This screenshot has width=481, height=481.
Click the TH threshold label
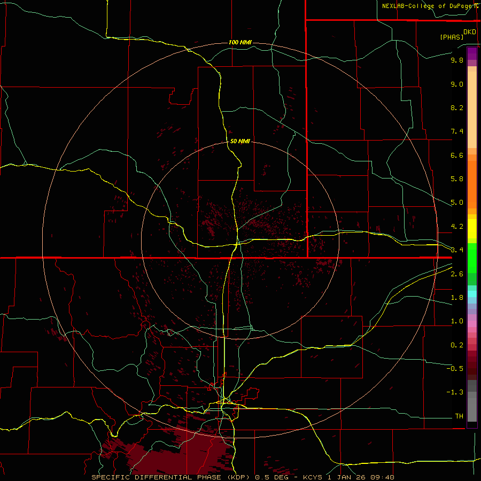pos(459,416)
